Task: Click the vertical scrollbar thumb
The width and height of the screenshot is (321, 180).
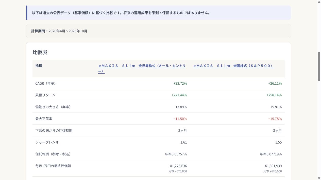Action: tap(319, 66)
